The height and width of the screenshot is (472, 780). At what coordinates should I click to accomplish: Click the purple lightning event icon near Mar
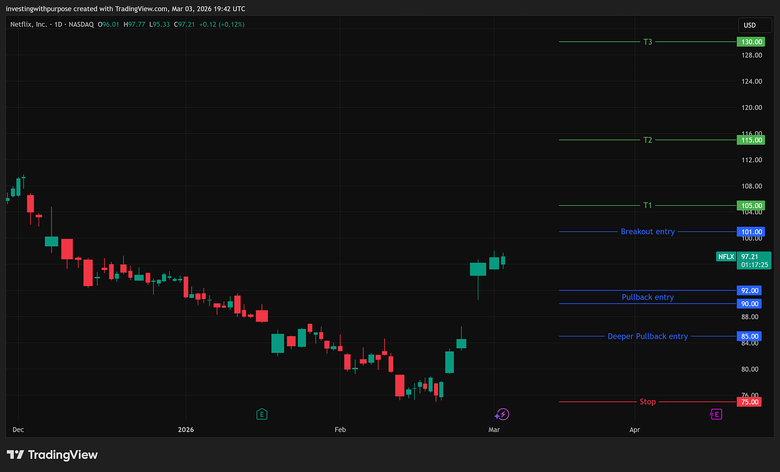pos(502,414)
